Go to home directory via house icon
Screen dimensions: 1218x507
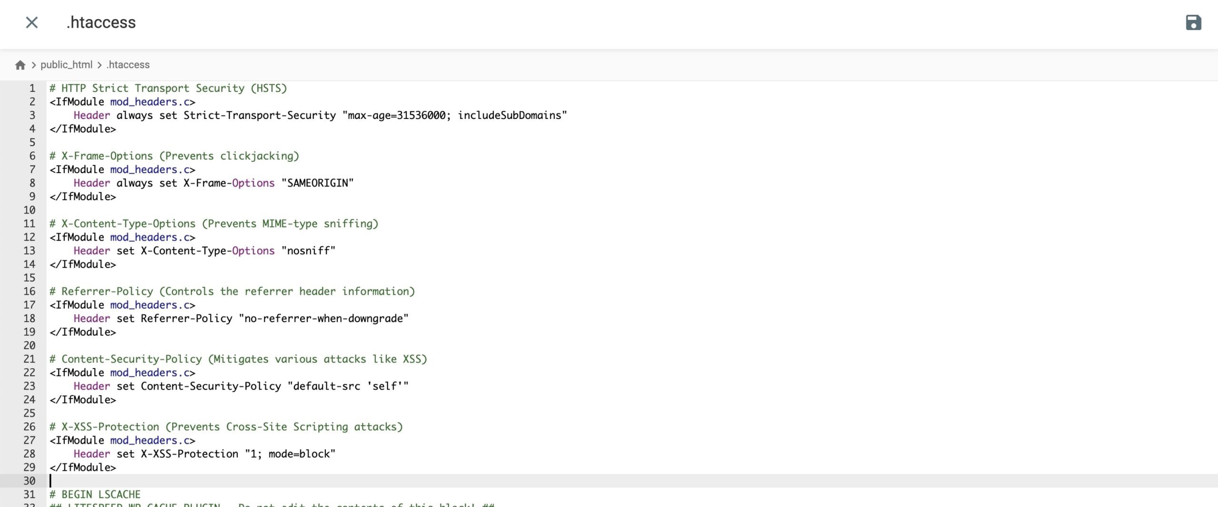pyautogui.click(x=20, y=65)
